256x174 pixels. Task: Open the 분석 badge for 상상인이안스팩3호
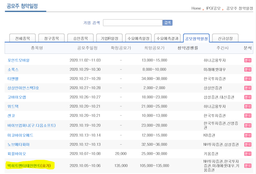[x=248, y=88]
